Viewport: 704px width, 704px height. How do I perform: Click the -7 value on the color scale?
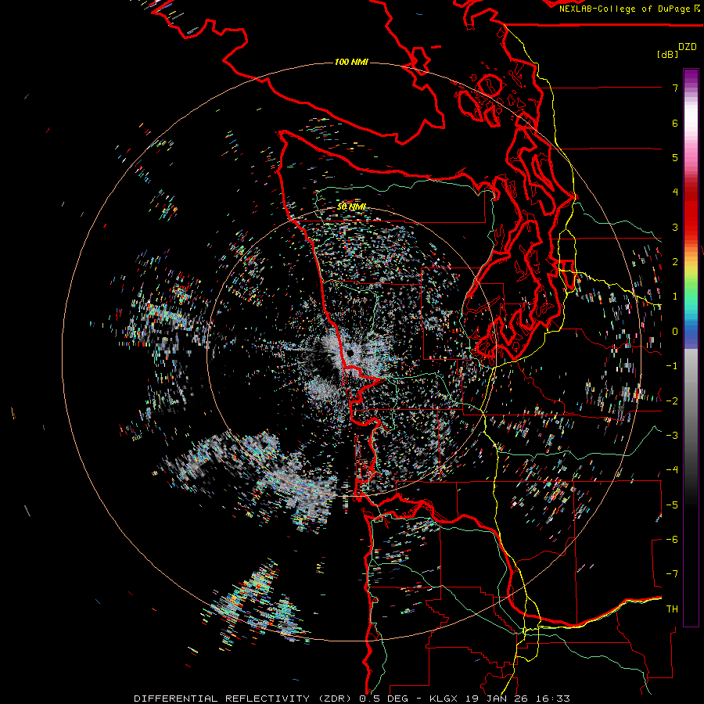pos(672,574)
